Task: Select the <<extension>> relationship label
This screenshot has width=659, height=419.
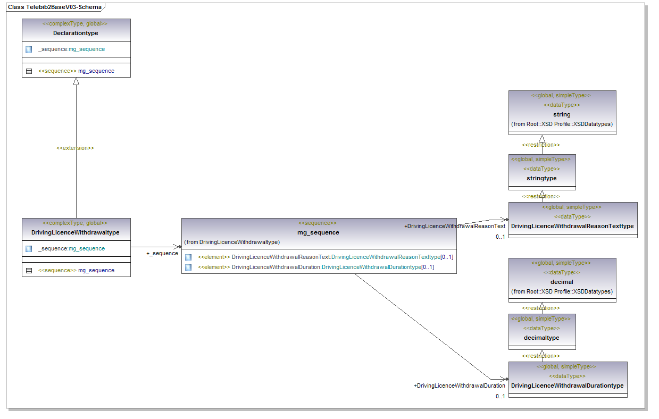Action: point(75,148)
